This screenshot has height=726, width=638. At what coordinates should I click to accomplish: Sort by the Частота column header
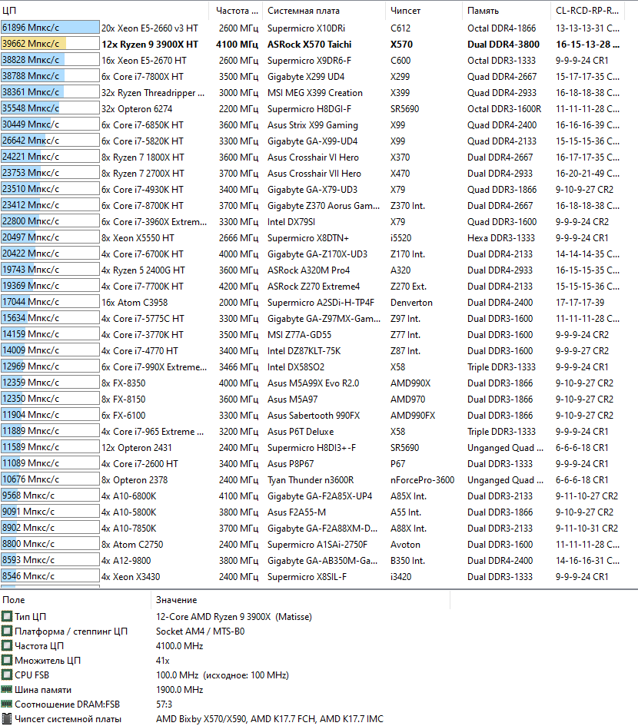tap(236, 10)
